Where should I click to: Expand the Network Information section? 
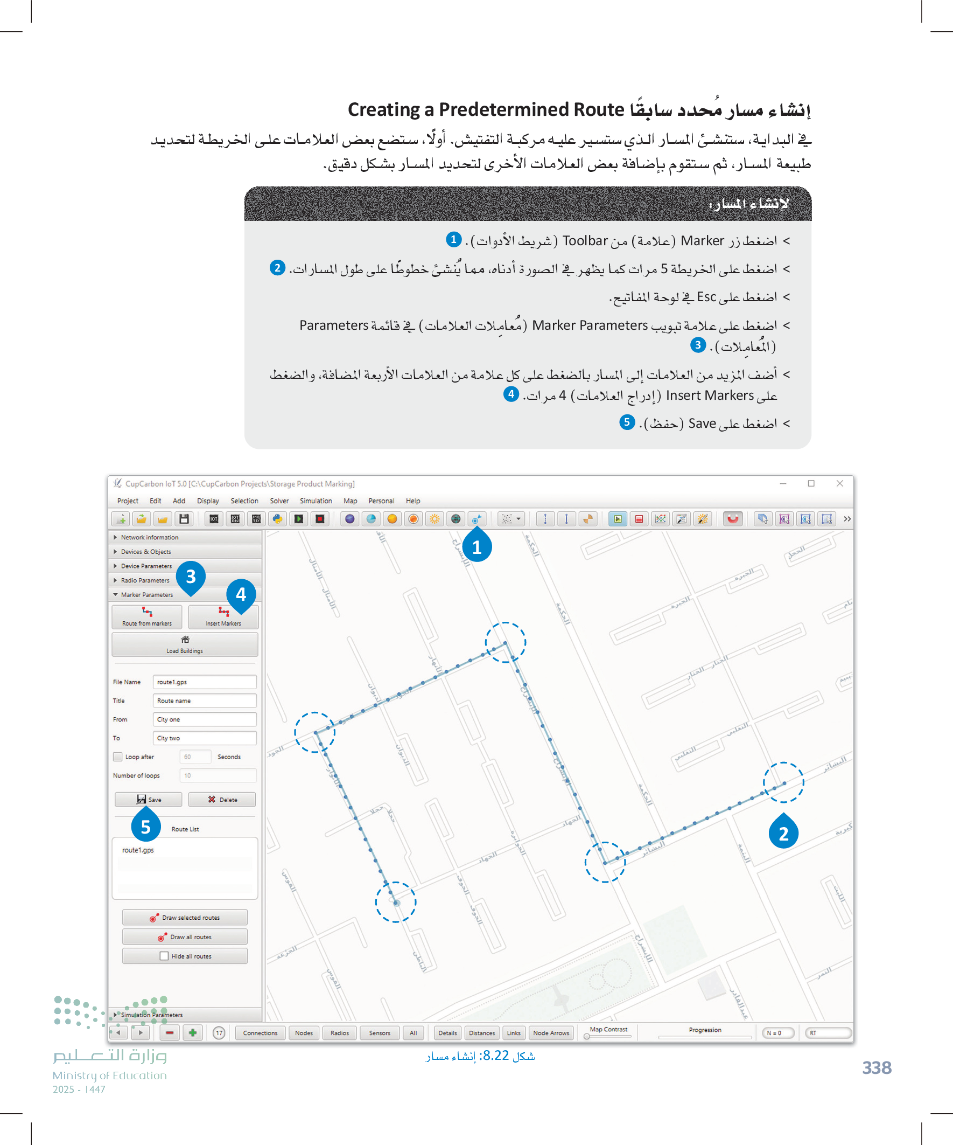149,537
